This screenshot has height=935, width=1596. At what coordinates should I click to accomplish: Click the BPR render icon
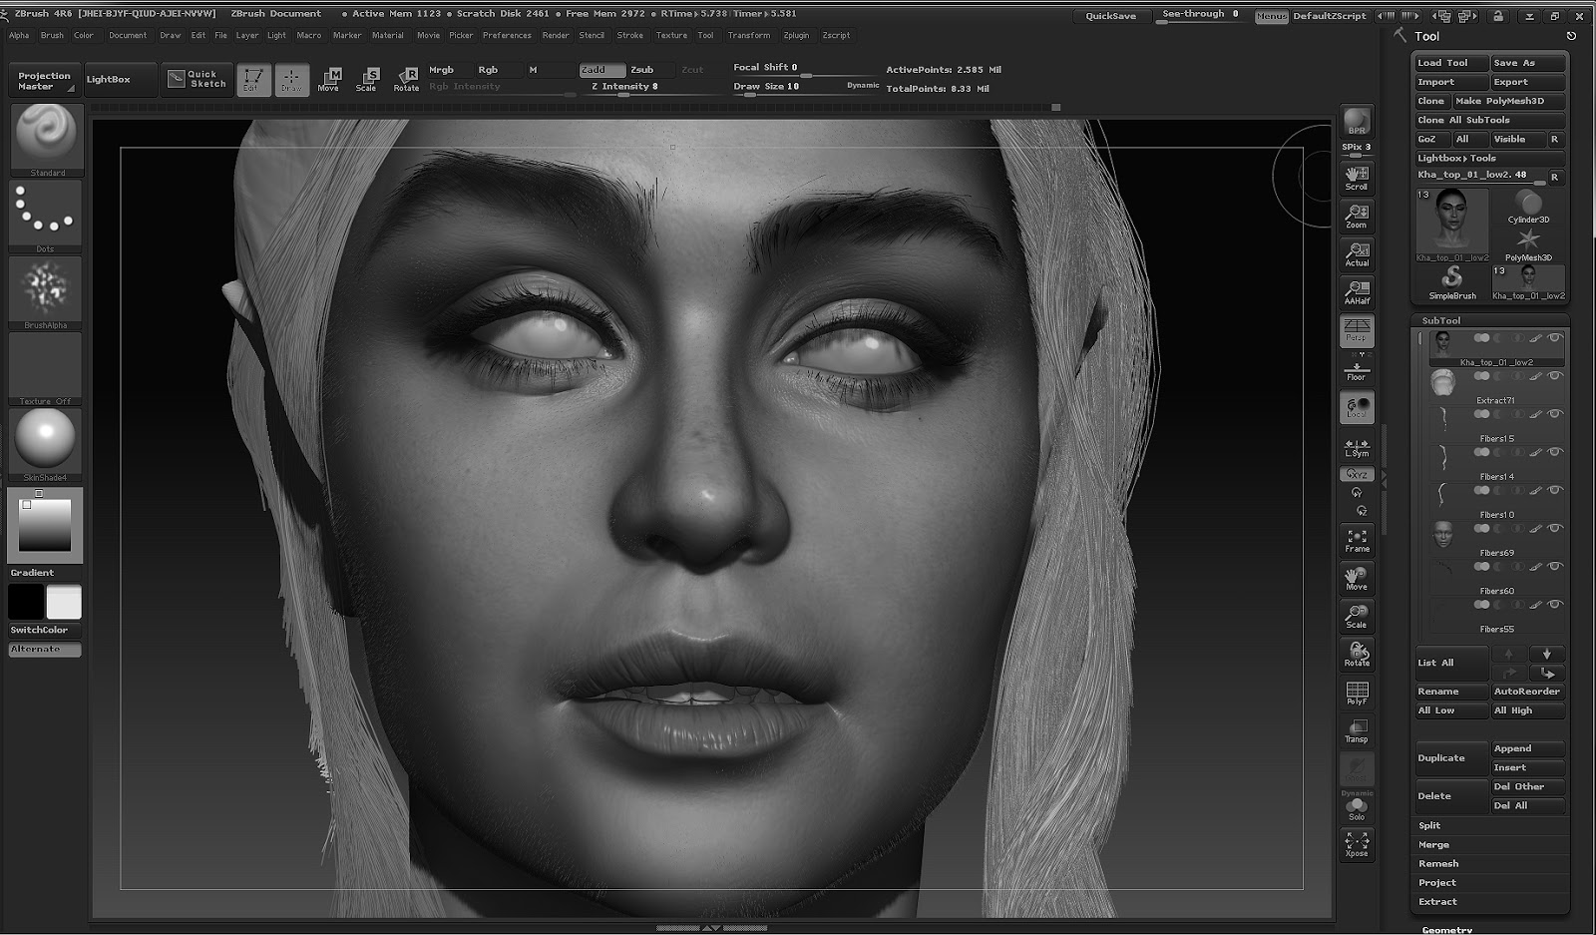[1357, 122]
